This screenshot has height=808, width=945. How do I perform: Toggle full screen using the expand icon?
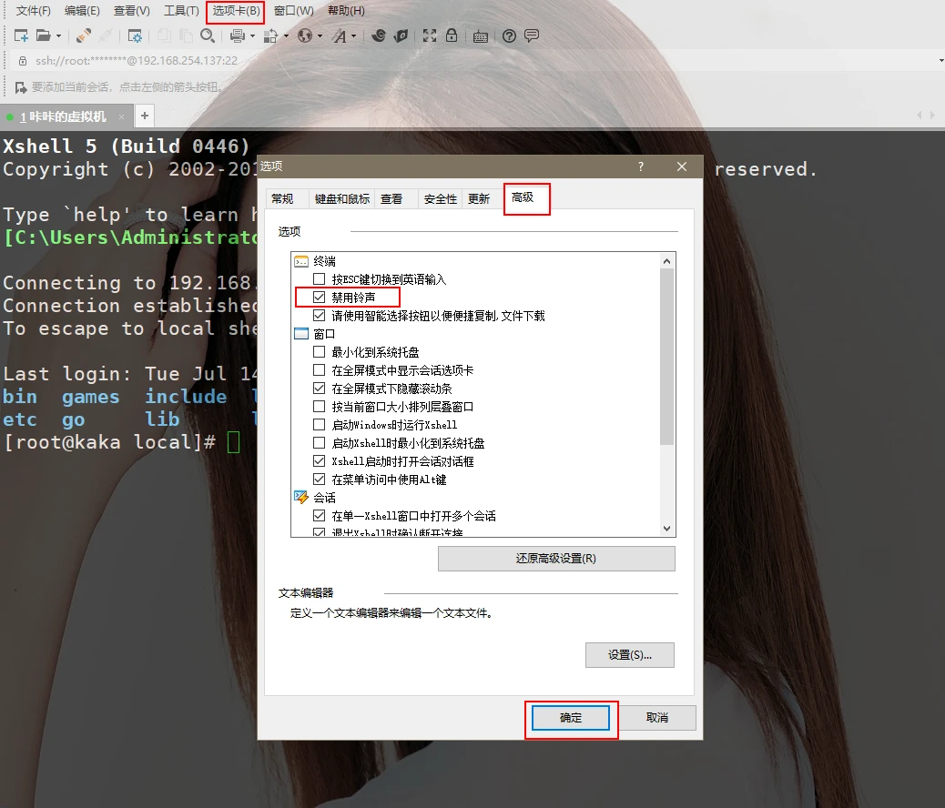click(430, 35)
